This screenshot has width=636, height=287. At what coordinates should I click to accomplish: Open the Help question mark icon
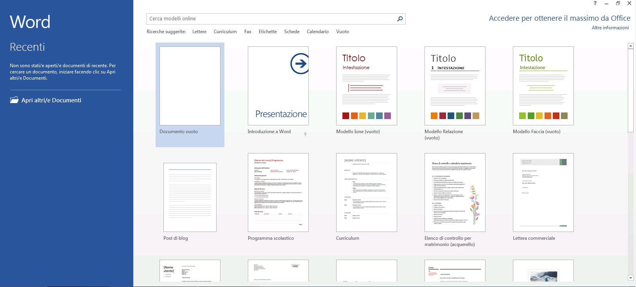pos(595,4)
